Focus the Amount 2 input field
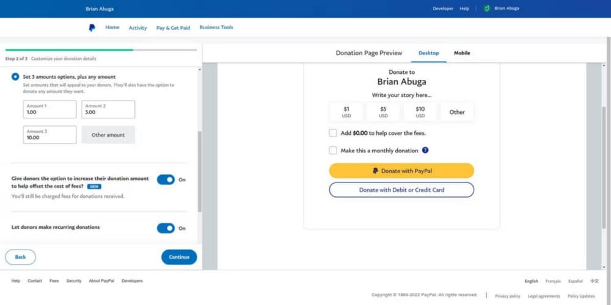This screenshot has height=305, width=611. tap(108, 109)
